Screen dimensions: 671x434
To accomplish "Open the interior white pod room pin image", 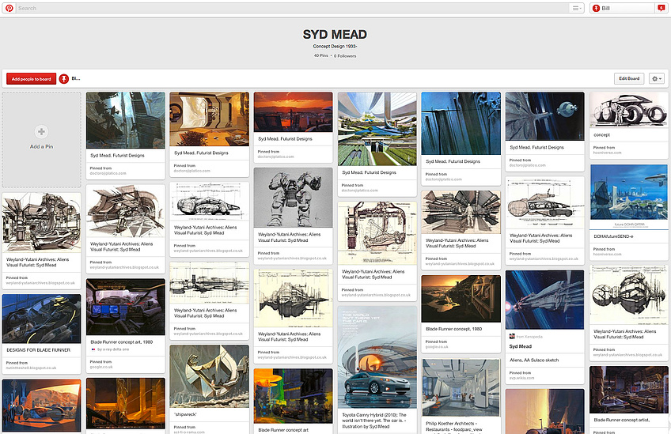I will coord(209,119).
